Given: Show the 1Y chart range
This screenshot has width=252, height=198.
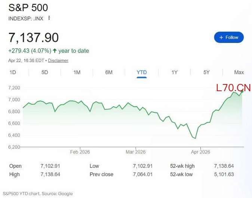Looking at the screenshot, I should tap(174, 72).
